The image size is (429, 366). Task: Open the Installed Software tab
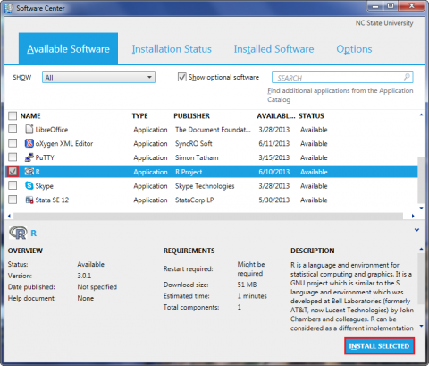click(273, 49)
